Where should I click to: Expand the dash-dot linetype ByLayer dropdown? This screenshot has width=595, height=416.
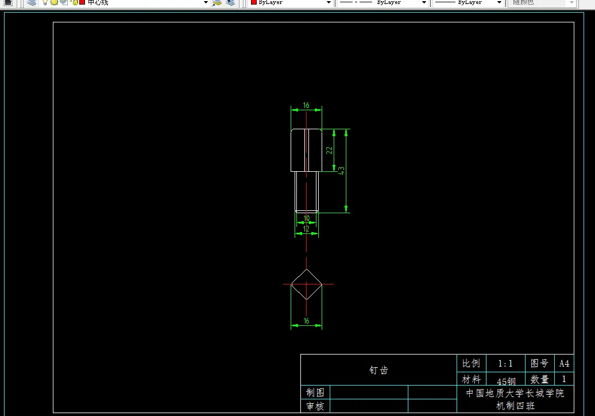click(424, 2)
